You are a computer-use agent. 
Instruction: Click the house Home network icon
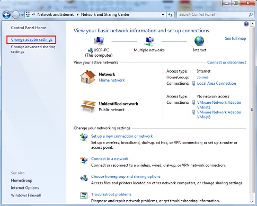pos(88,77)
